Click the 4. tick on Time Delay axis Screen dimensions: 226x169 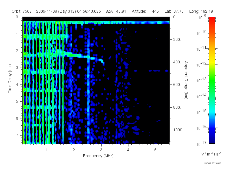tap(18, 85)
